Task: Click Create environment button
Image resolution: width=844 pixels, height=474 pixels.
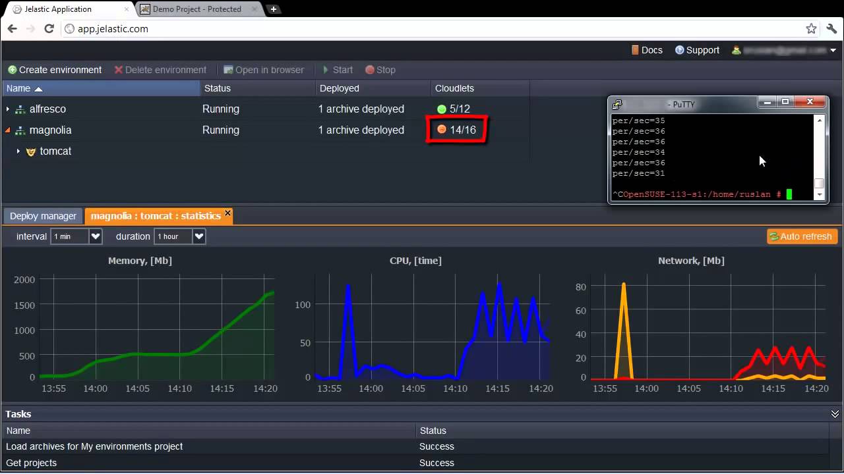Action: click(x=55, y=70)
